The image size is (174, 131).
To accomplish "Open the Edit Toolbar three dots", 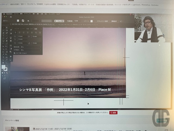I will click(5, 82).
